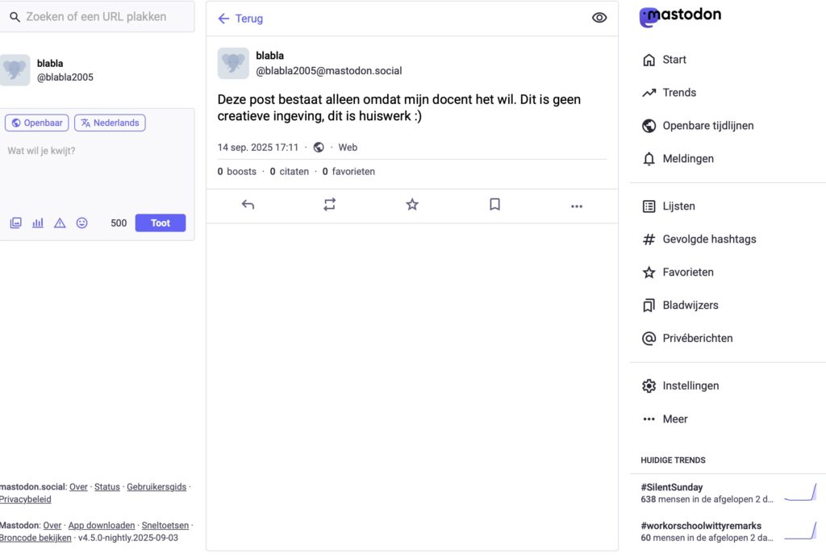Go to Meldingen in the navigation
The image size is (826, 558).
687,159
